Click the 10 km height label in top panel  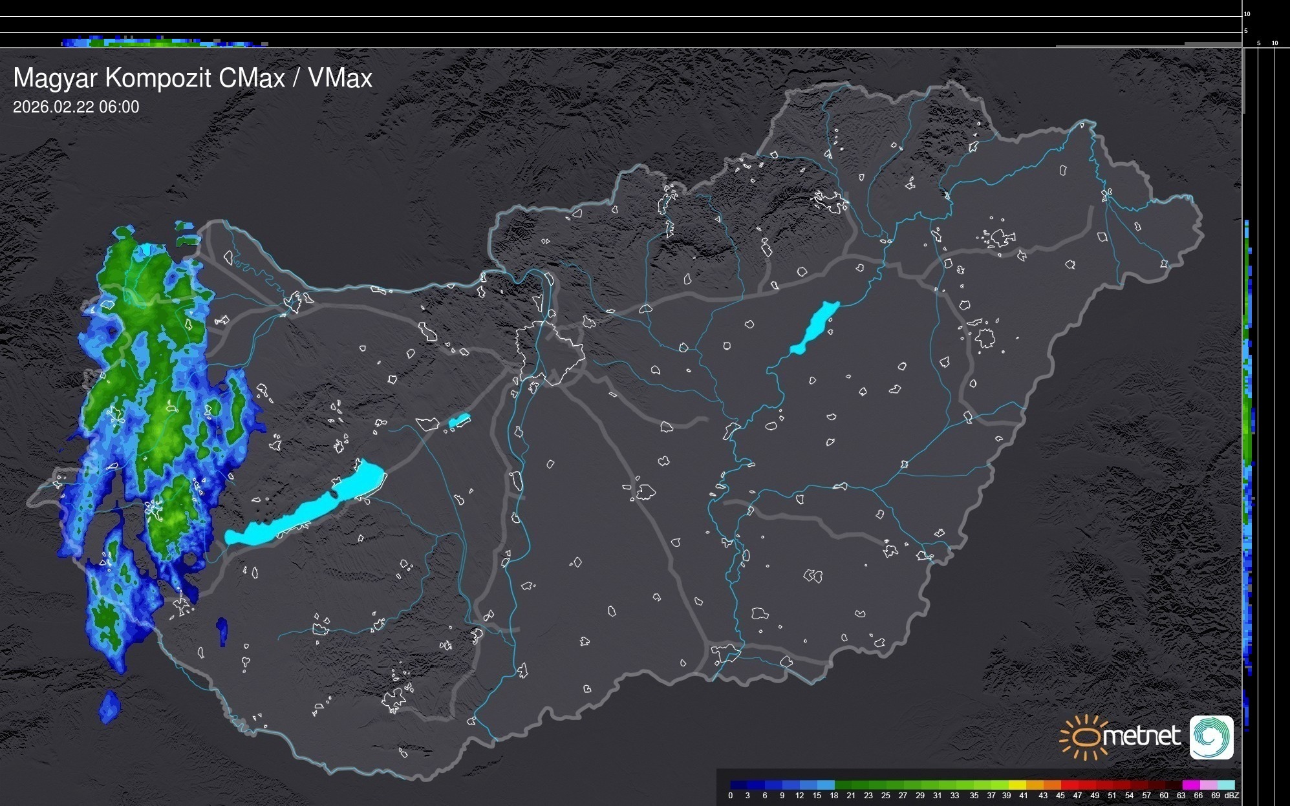pos(1247,14)
